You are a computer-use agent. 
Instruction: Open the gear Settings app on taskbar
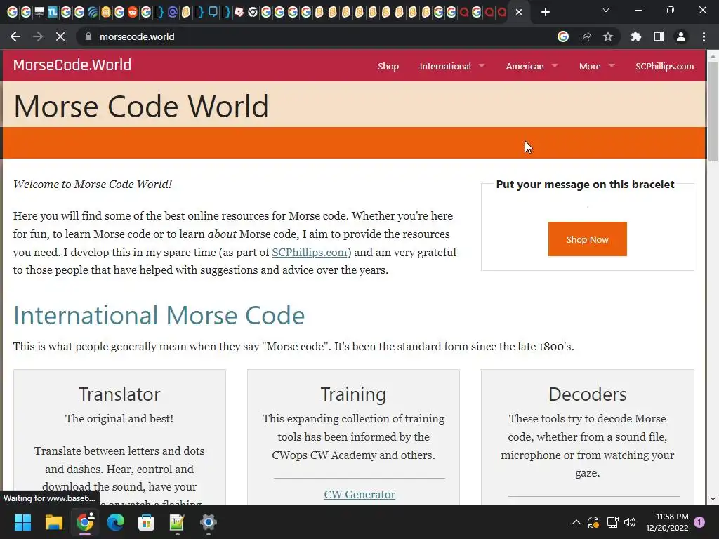click(x=208, y=522)
